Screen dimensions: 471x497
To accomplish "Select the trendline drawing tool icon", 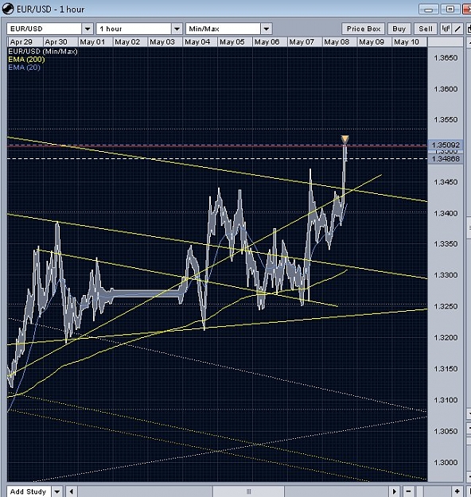I will pyautogui.click(x=457, y=29).
